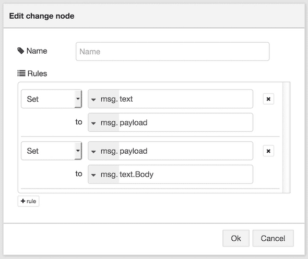Open type selector for msg. text field
308x259 pixels.
click(x=93, y=100)
